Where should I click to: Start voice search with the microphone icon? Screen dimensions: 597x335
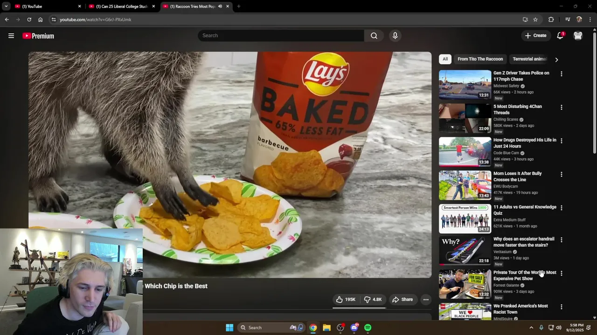click(x=395, y=36)
